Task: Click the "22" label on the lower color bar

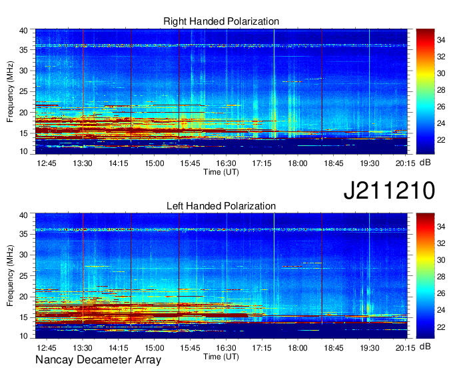Action: (x=441, y=327)
